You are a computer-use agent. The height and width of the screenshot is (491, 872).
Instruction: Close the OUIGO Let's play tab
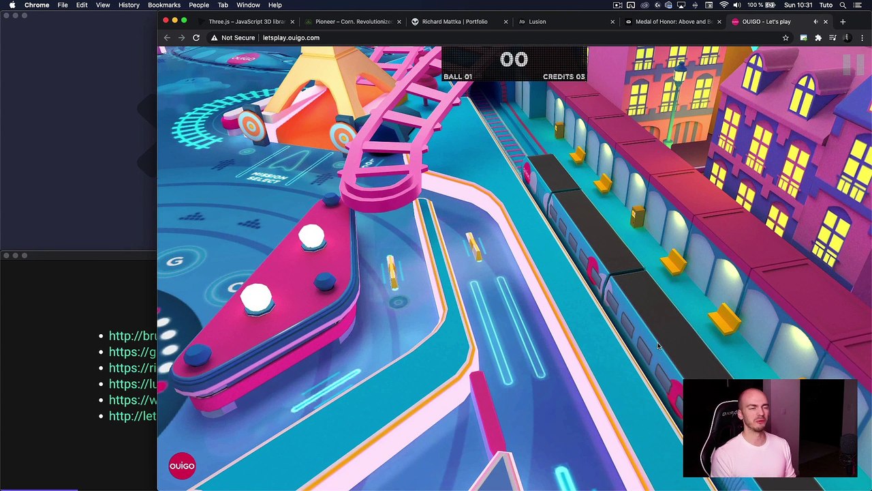[825, 22]
